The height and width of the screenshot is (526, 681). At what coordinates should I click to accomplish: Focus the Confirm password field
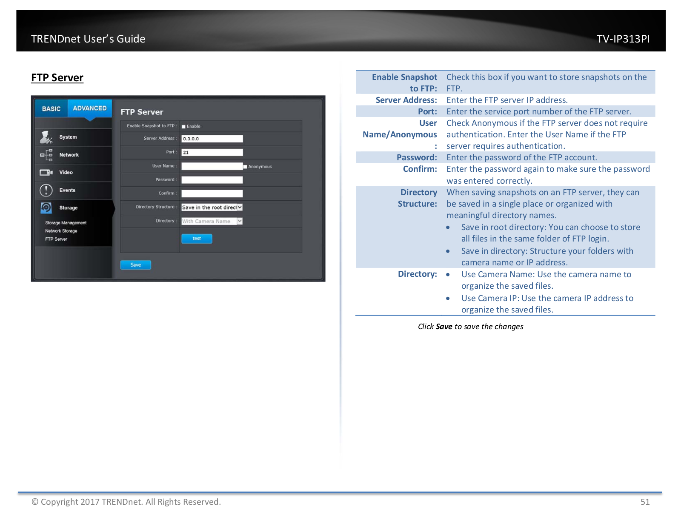coord(212,193)
